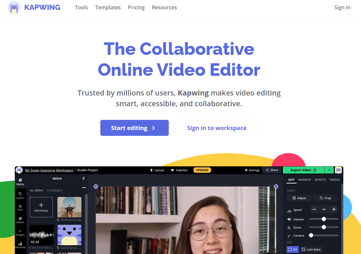The image size is (361, 254).
Task: Select the Fill size option
Action: coord(293,249)
